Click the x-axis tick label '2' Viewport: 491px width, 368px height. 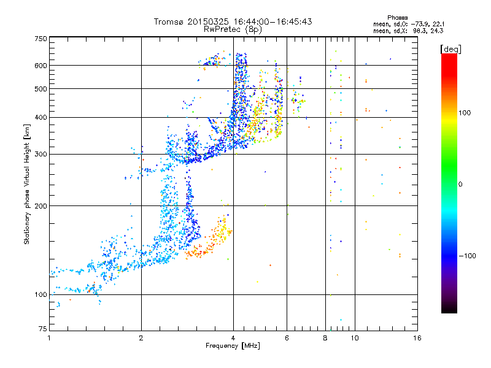pyautogui.click(x=141, y=338)
